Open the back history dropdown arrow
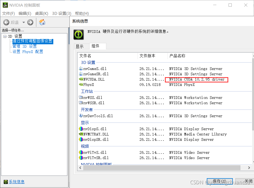Viewport: 254px width, 188px height. point(24,22)
